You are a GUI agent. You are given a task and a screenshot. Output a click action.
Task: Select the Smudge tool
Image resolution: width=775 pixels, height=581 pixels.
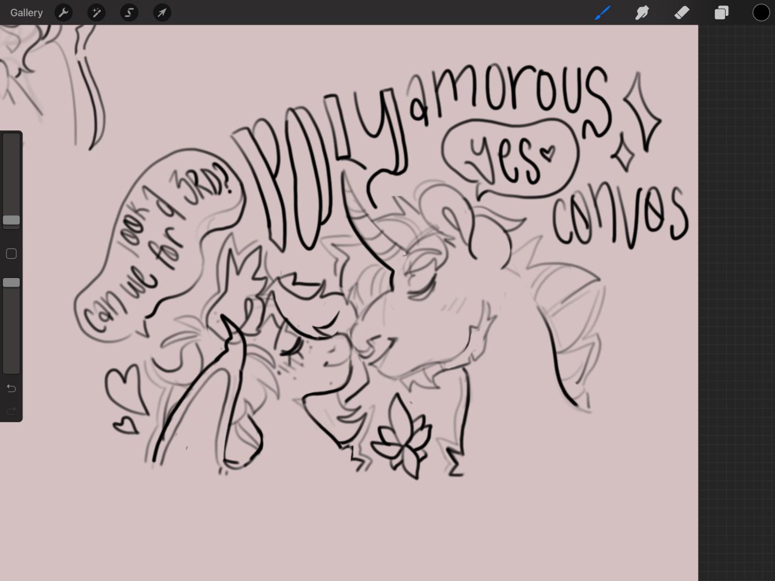click(642, 13)
